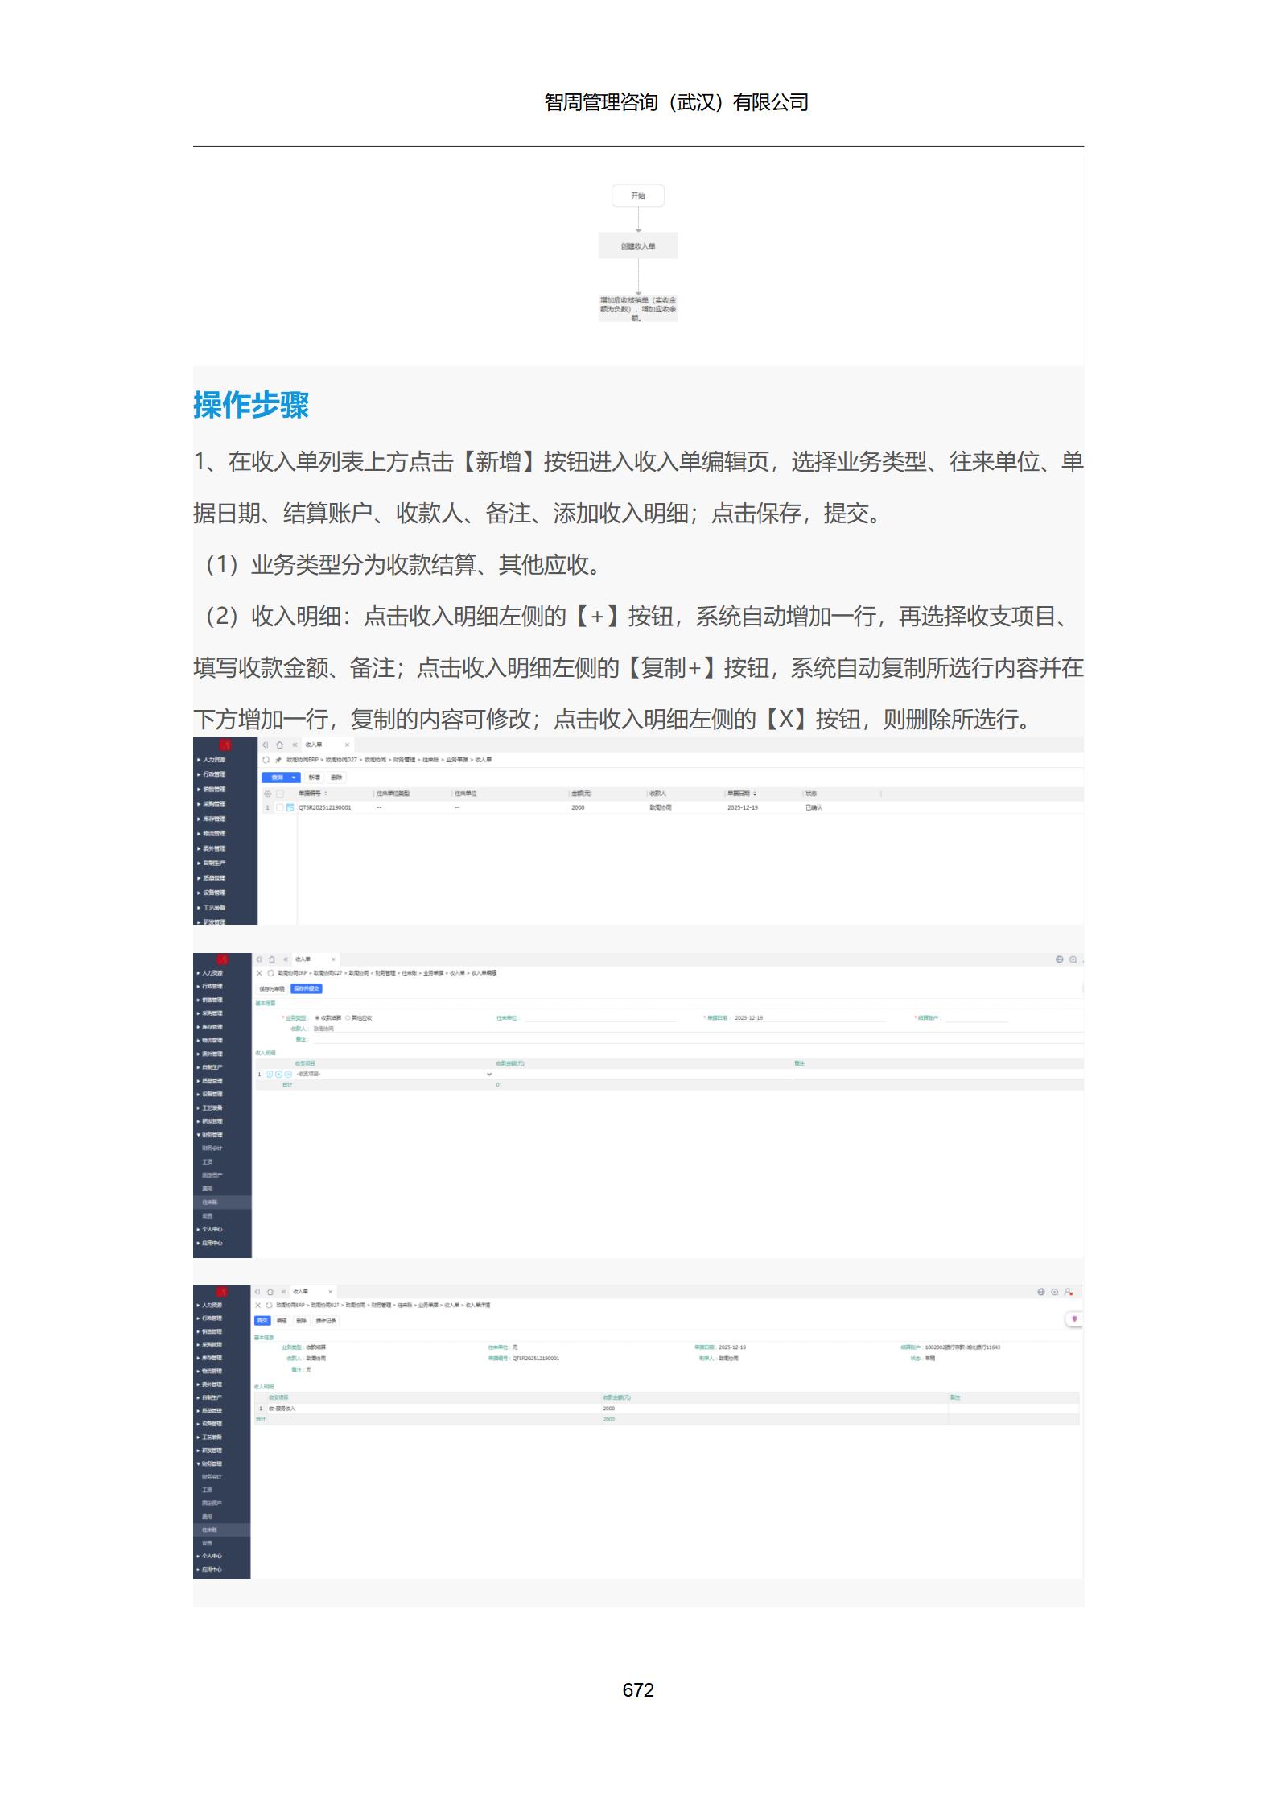Click 单据编号 QTSR202512190001 in the list row

pos(325,807)
